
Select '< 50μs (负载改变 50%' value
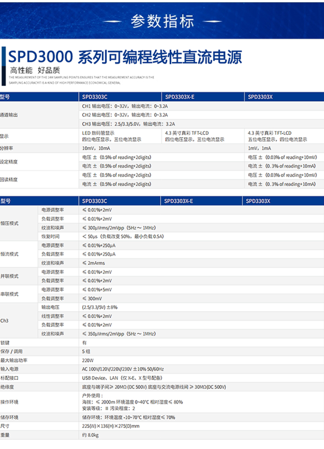[x=123, y=237]
